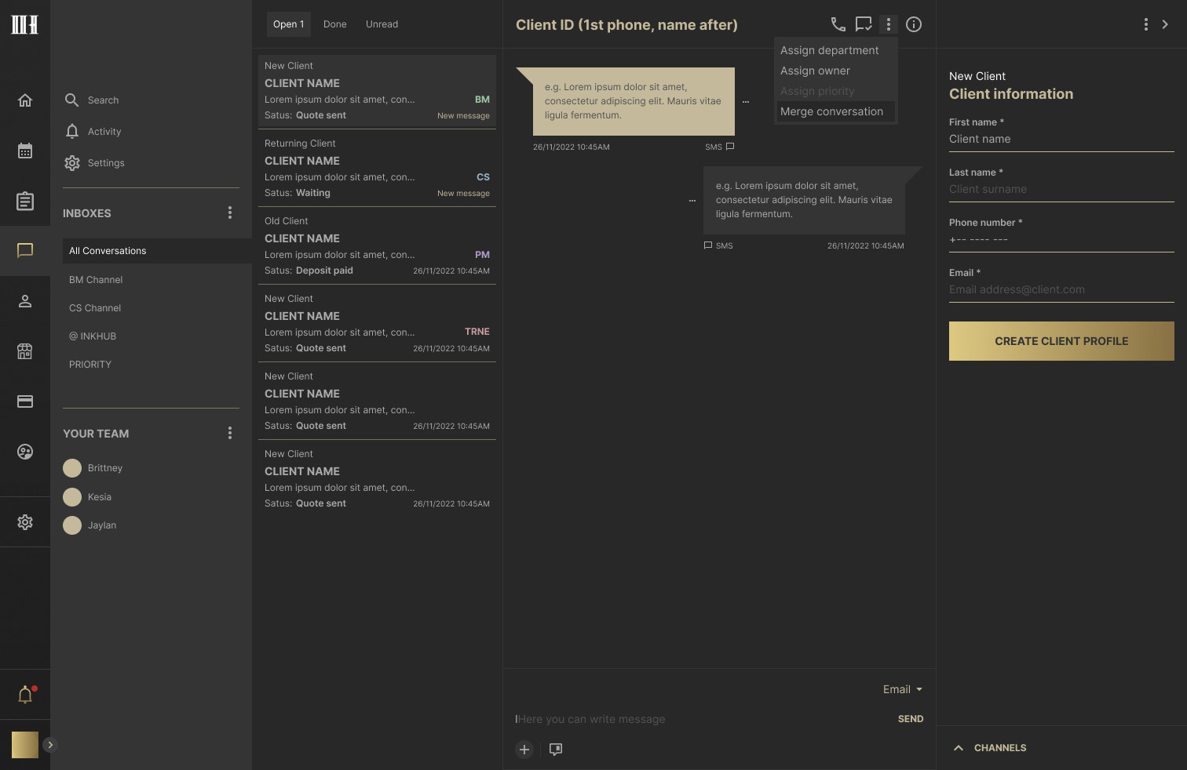Open the Inboxes three-dot options
Viewport: 1187px width, 770px height.
pos(230,212)
